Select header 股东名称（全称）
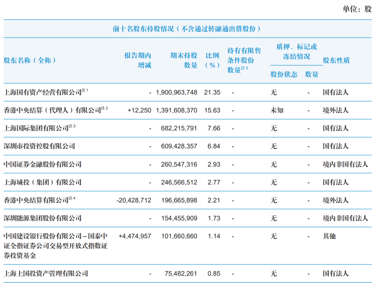Image resolution: width=376 pixels, height=283 pixels. point(30,60)
